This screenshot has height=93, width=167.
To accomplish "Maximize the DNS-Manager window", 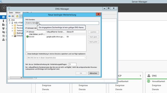I will (x=109, y=8).
